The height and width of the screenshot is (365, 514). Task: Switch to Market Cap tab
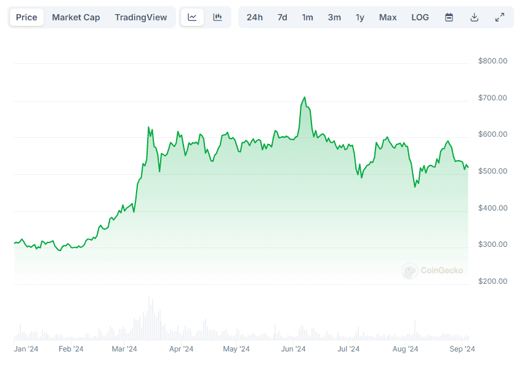(x=76, y=17)
